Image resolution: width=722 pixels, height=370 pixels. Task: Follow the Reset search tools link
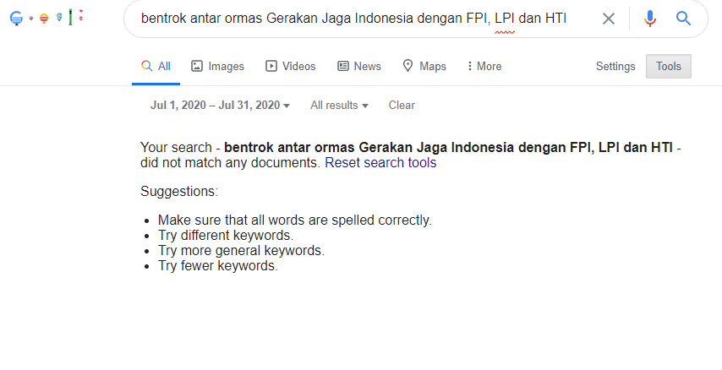[380, 163]
